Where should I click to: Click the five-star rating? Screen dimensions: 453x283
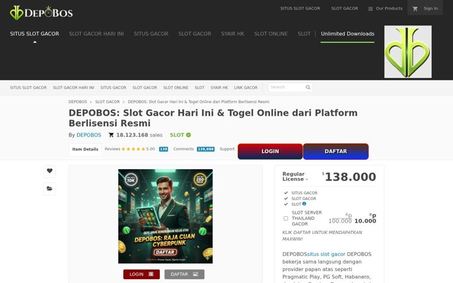click(x=133, y=149)
